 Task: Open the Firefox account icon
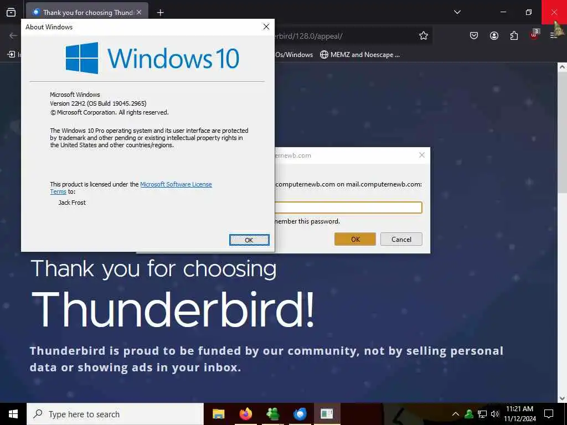click(x=494, y=35)
